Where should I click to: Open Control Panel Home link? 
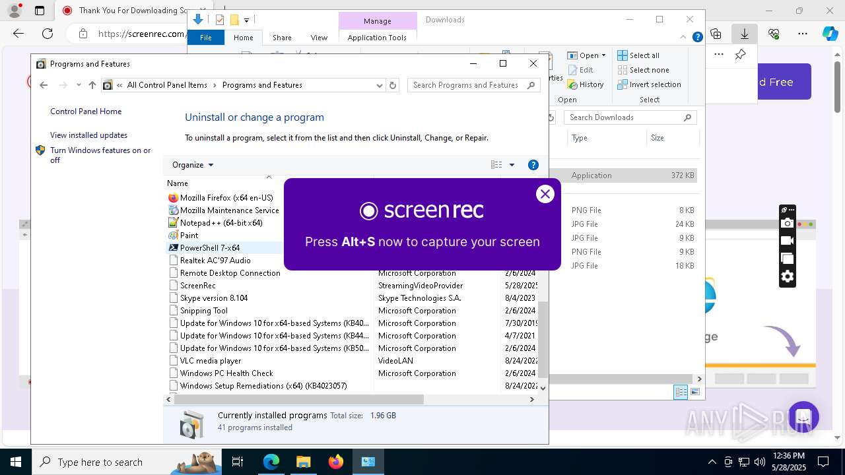(86, 111)
